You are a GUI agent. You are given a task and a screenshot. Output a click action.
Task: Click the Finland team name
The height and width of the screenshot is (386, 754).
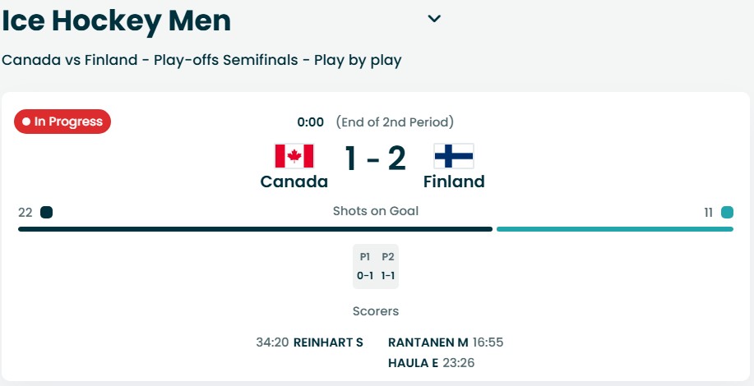click(454, 182)
